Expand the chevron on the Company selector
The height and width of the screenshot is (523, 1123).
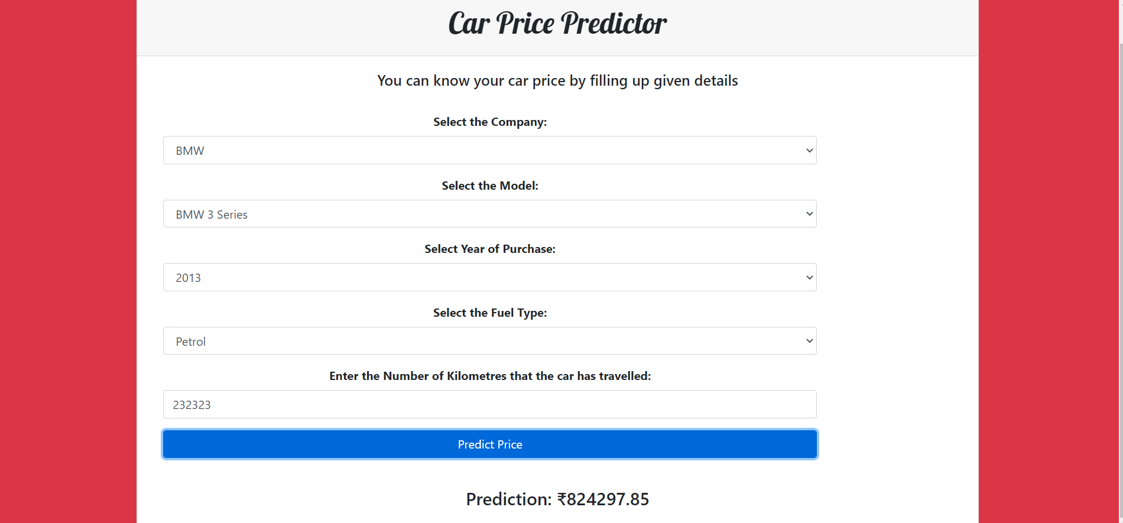[x=809, y=150]
